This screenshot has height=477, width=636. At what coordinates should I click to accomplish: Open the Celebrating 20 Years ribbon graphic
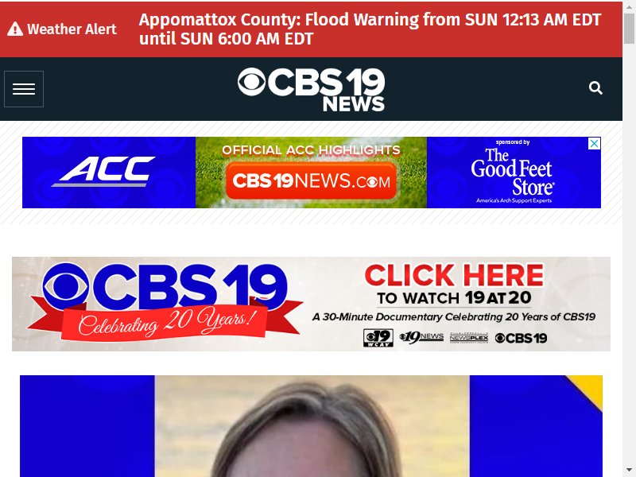[165, 321]
